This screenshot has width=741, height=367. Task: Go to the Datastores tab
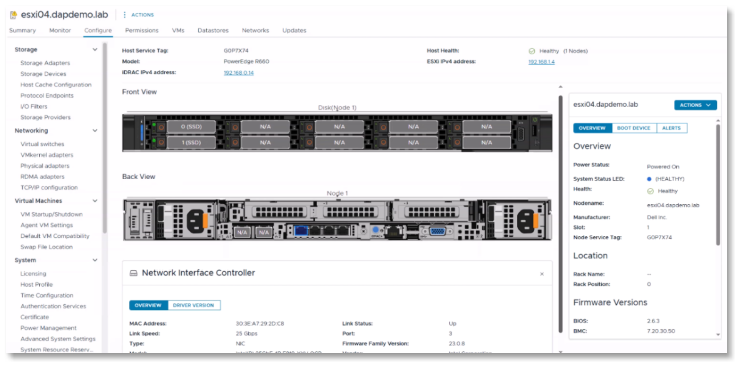(x=213, y=30)
